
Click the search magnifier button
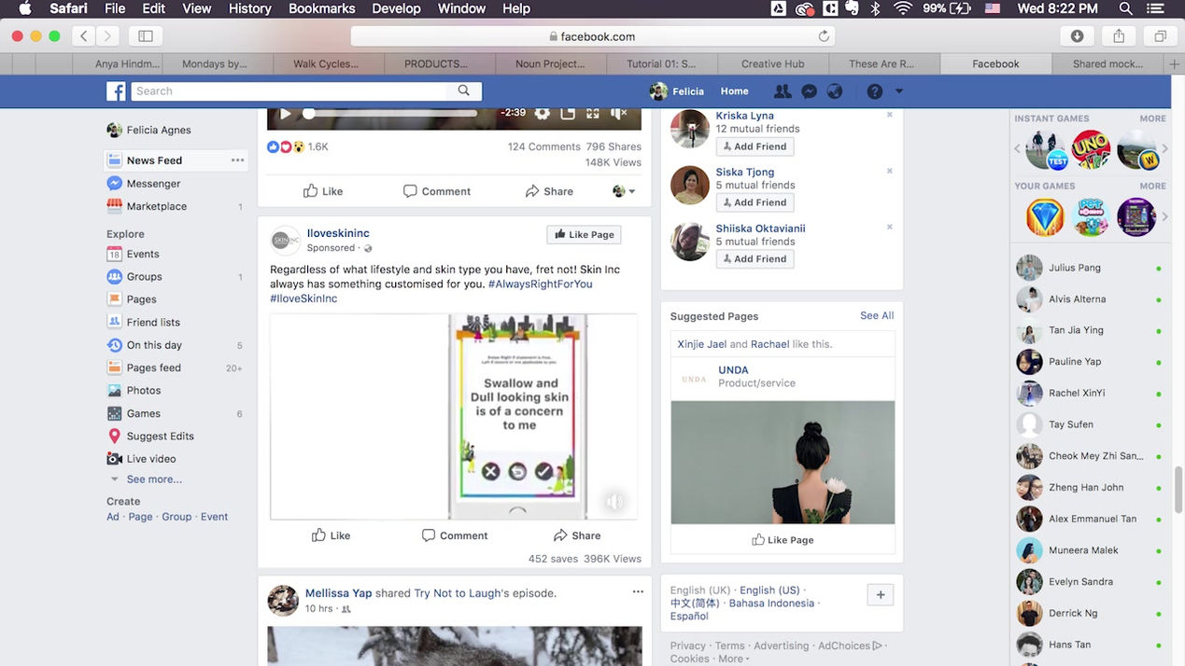[464, 90]
